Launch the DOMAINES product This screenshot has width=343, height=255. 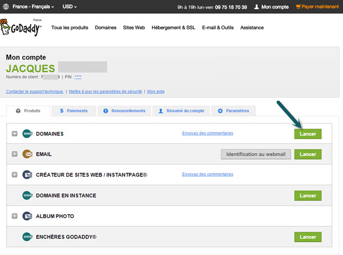pos(308,134)
